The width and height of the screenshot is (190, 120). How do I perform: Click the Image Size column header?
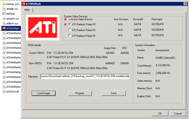(x=110, y=48)
